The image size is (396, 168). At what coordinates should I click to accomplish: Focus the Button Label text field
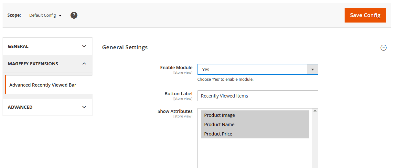257,96
